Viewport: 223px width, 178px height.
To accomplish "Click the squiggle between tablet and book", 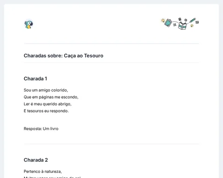I will pos(175,24).
